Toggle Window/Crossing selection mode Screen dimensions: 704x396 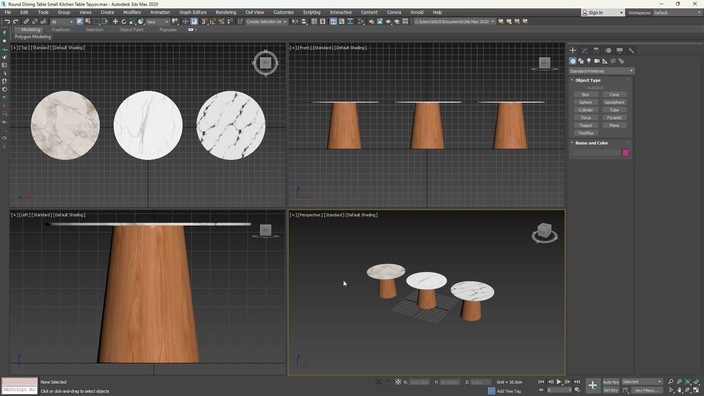click(x=105, y=22)
